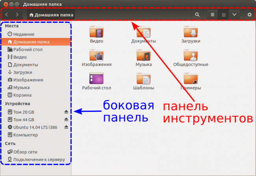Open Загрузки in the sidebar
Image resolution: width=256 pixels, height=176 pixels.
coord(36,72)
